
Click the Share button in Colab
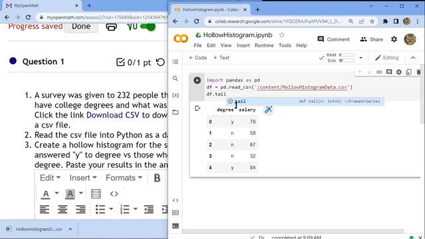tap(371, 39)
